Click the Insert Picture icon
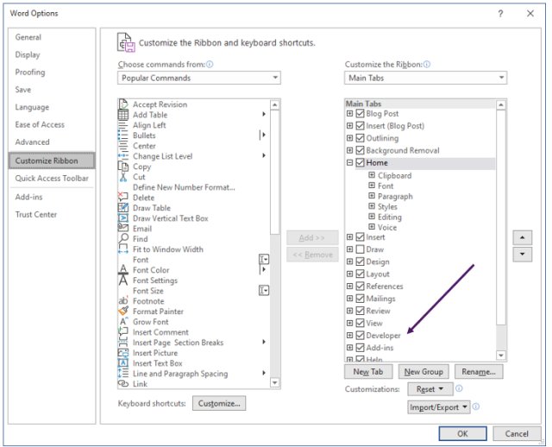Viewport: 552px width, 447px height. click(x=123, y=353)
